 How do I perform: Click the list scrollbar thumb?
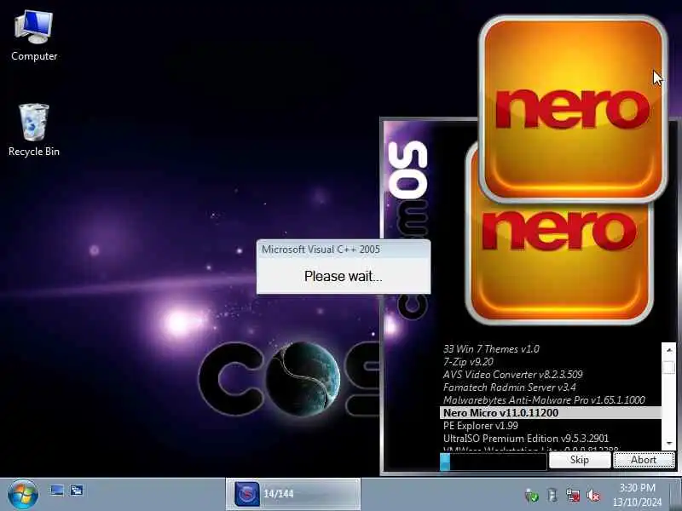click(x=669, y=367)
